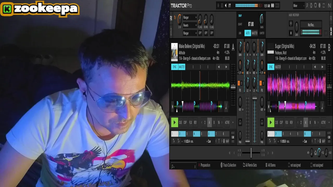Click the Native Instruments logo
The image size is (333, 187).
(x=329, y=5)
